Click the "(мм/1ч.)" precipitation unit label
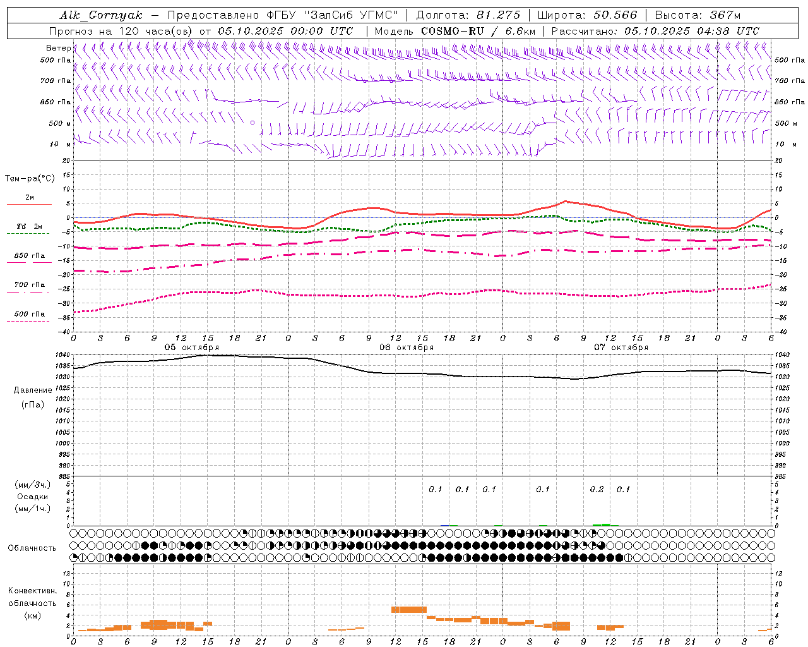This screenshot has height=647, width=808. pos(33,509)
